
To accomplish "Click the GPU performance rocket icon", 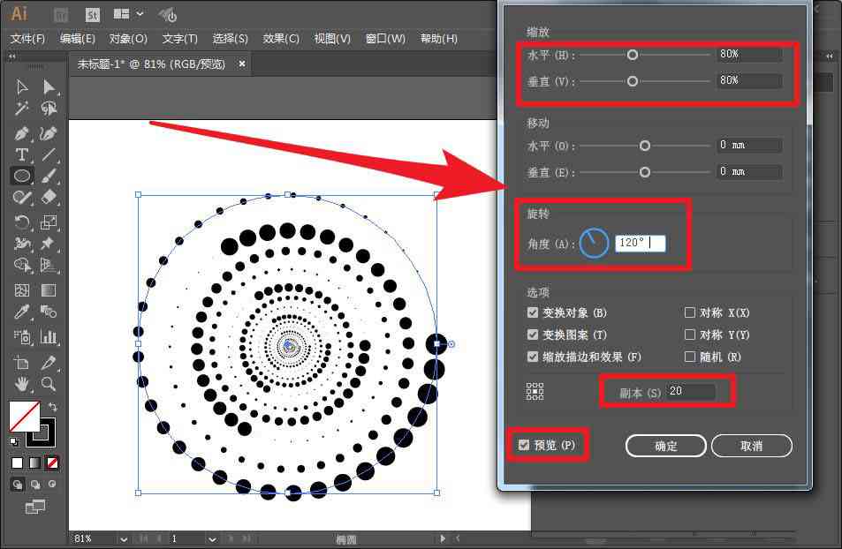I will [168, 15].
